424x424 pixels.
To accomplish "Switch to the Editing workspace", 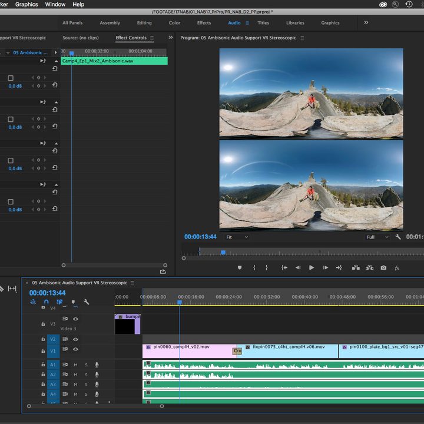I will click(144, 23).
